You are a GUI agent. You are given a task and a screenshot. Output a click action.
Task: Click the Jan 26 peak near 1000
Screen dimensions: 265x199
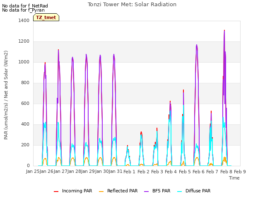[45, 63]
